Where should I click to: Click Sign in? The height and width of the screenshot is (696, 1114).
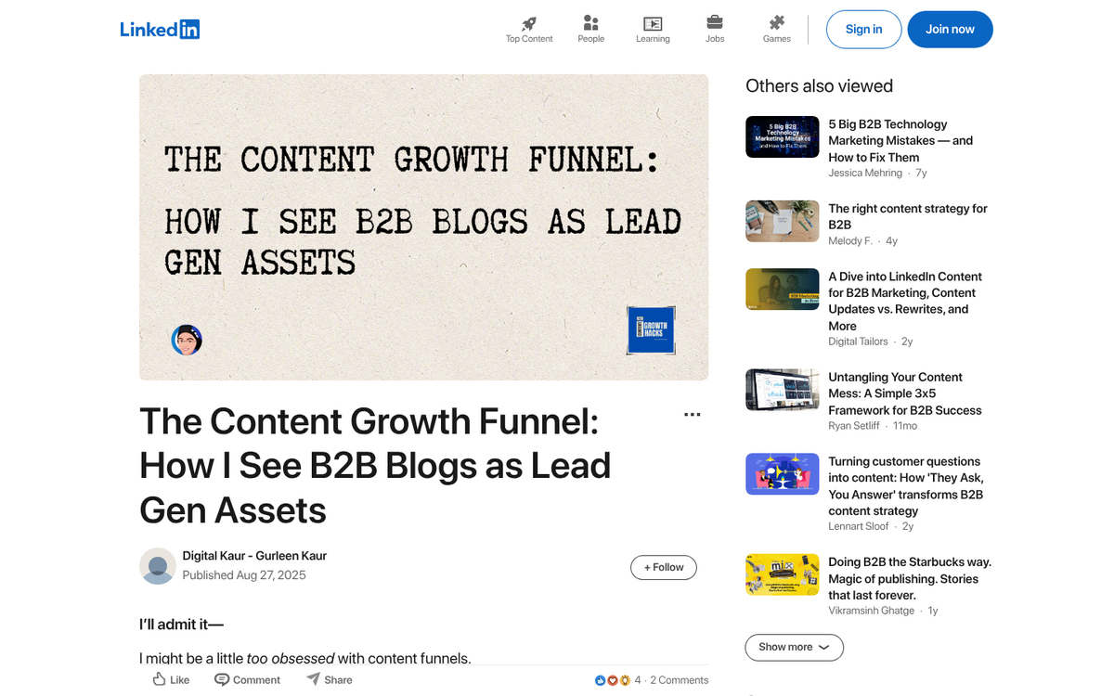point(863,29)
